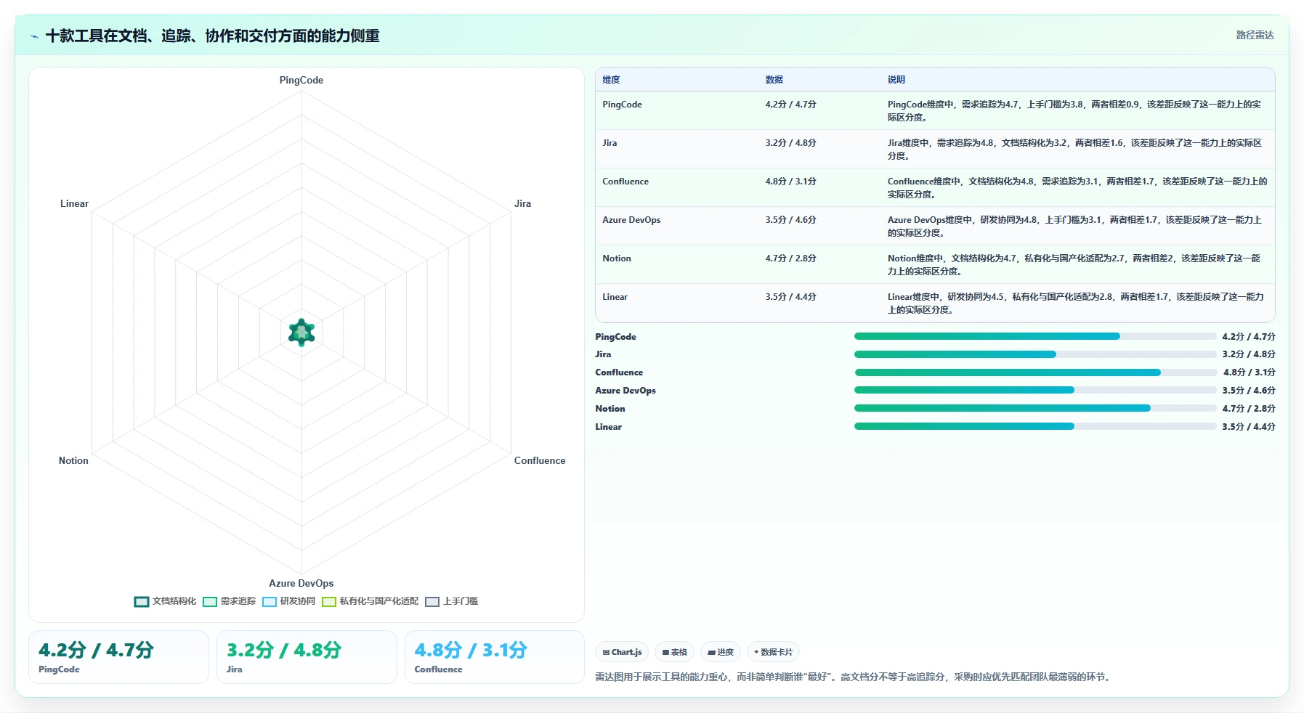The width and height of the screenshot is (1304, 713).
Task: Open the Jira score card 3.2分 / 4.8分
Action: coord(307,657)
